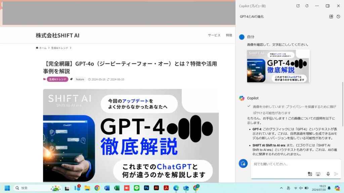Open Copilot chat history icon
344x193 pixels.
tap(338, 16)
